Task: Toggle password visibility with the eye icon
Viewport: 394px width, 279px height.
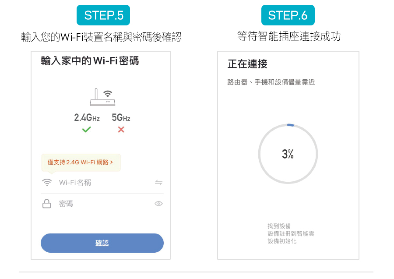Action: coord(158,204)
